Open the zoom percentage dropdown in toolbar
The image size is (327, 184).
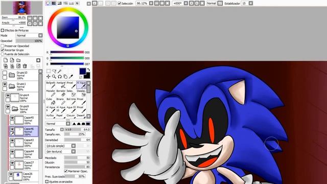click(x=151, y=4)
